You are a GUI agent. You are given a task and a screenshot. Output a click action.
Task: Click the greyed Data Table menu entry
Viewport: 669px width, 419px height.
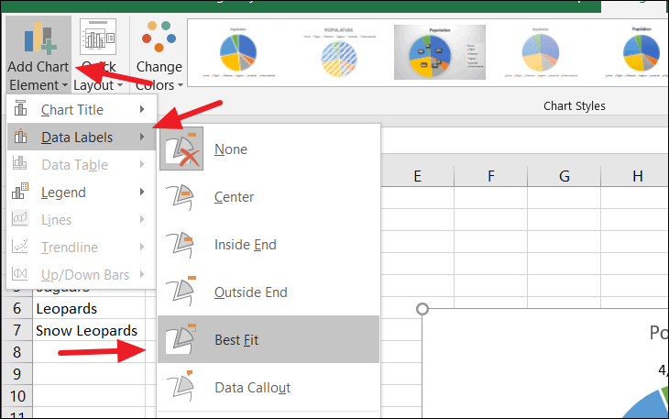[81, 165]
